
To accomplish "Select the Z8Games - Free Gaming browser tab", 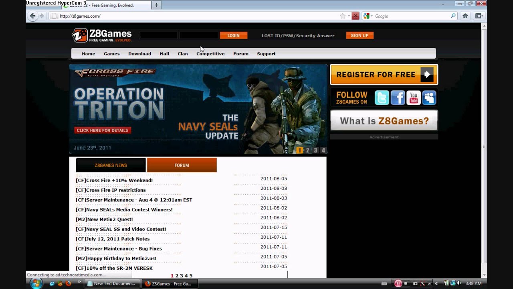I will pyautogui.click(x=106, y=5).
